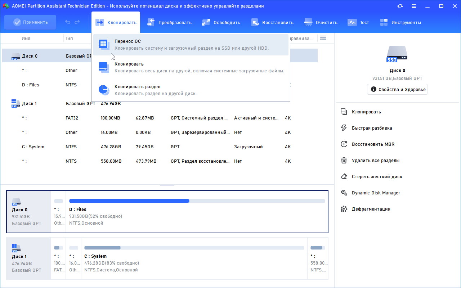The image size is (461, 288).
Task: Open the Клонировать toolbar menu
Action: click(x=116, y=22)
